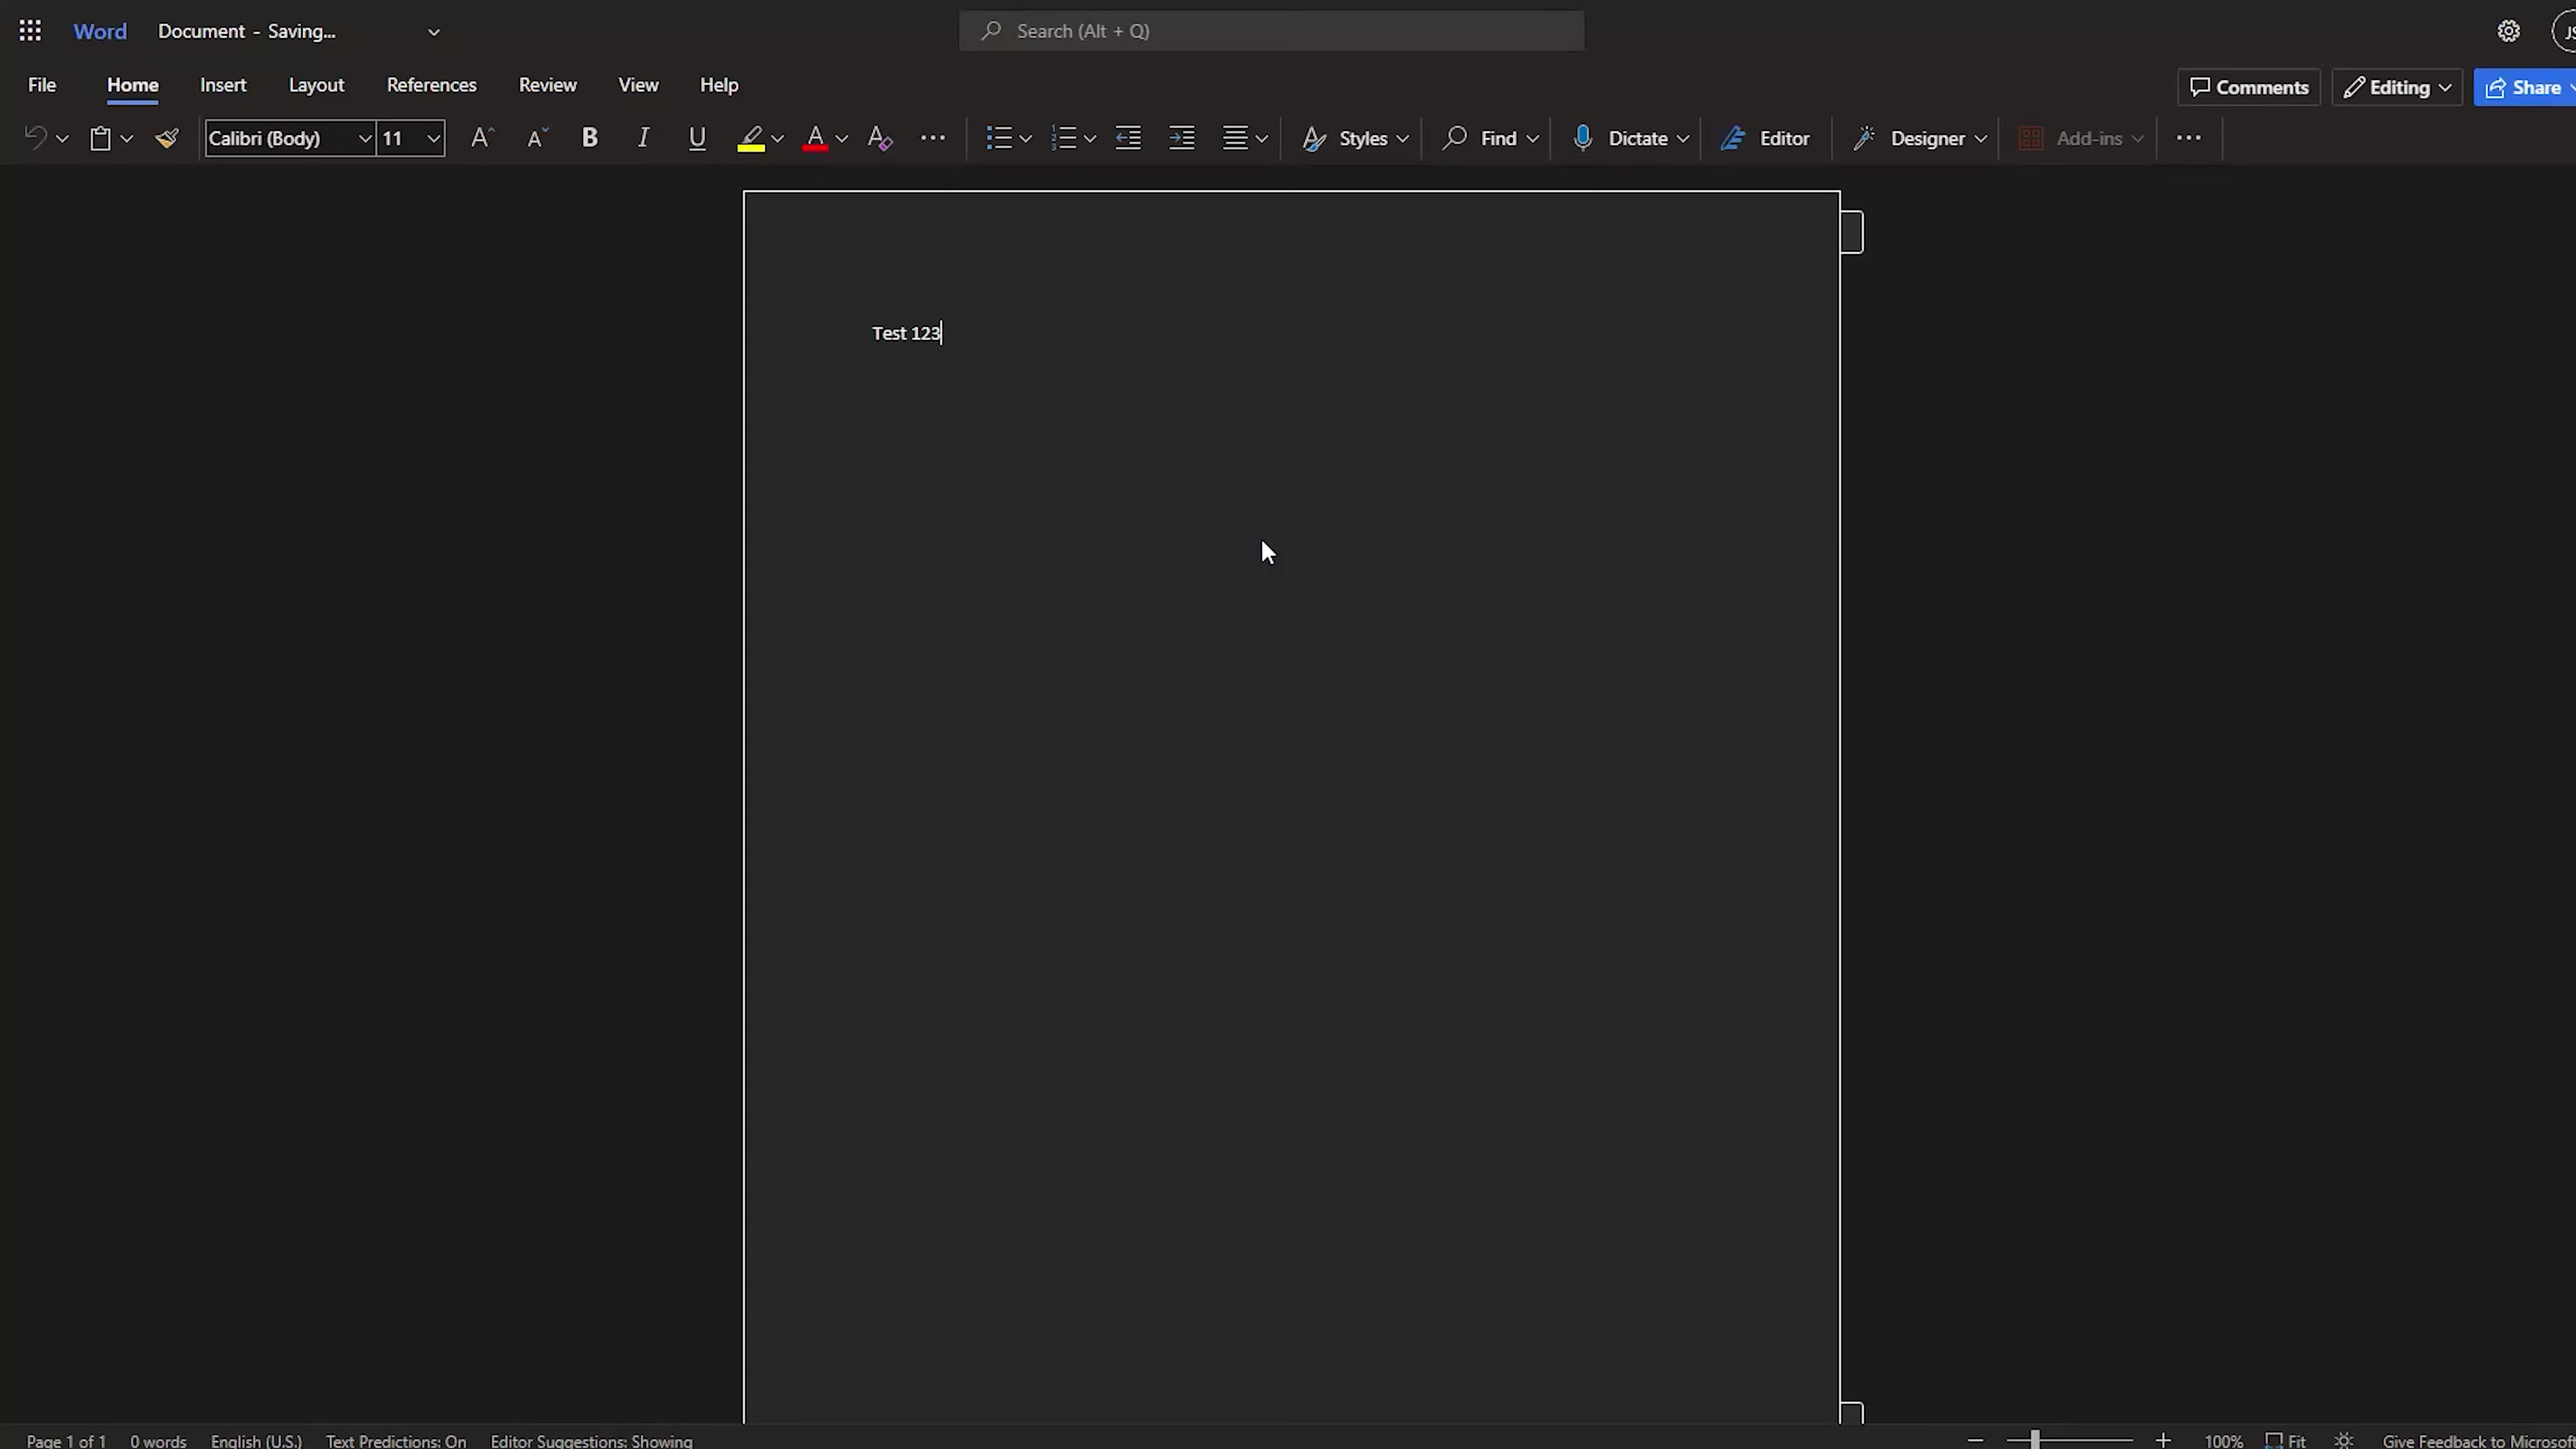The width and height of the screenshot is (2576, 1449).
Task: Click the Clear Formatting icon
Action: 880,138
